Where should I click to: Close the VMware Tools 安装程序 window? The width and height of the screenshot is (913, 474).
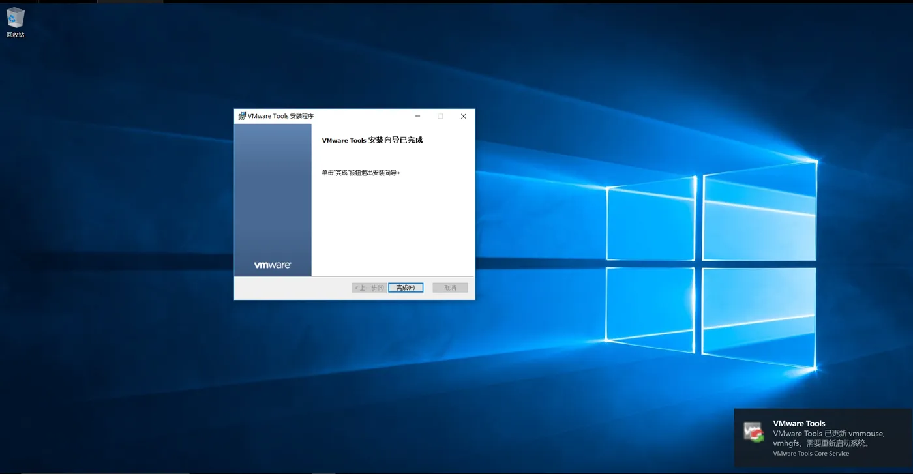[464, 116]
